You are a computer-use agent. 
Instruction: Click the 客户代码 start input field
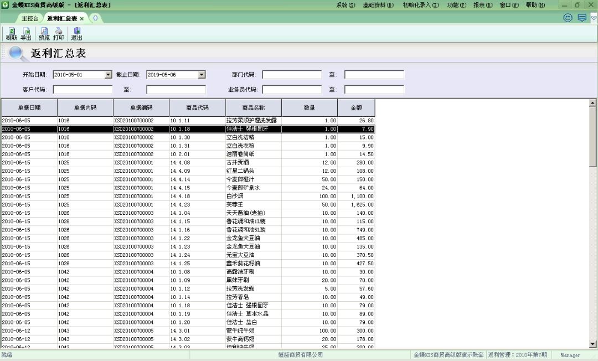click(83, 90)
